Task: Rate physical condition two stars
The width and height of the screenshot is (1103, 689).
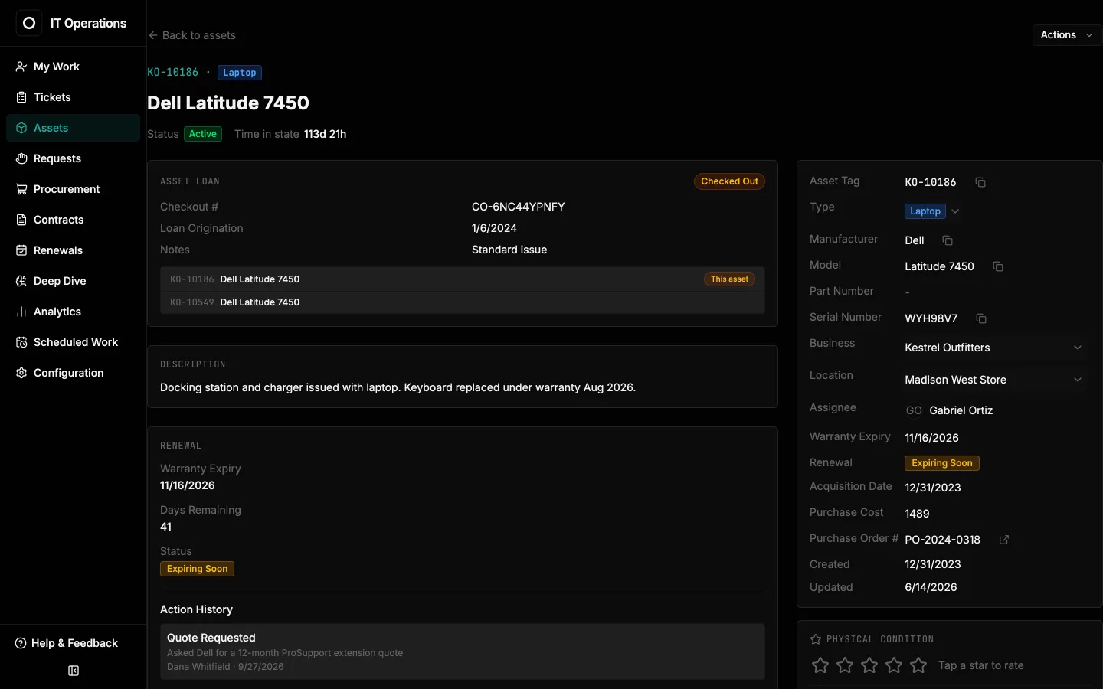Action: 845,665
